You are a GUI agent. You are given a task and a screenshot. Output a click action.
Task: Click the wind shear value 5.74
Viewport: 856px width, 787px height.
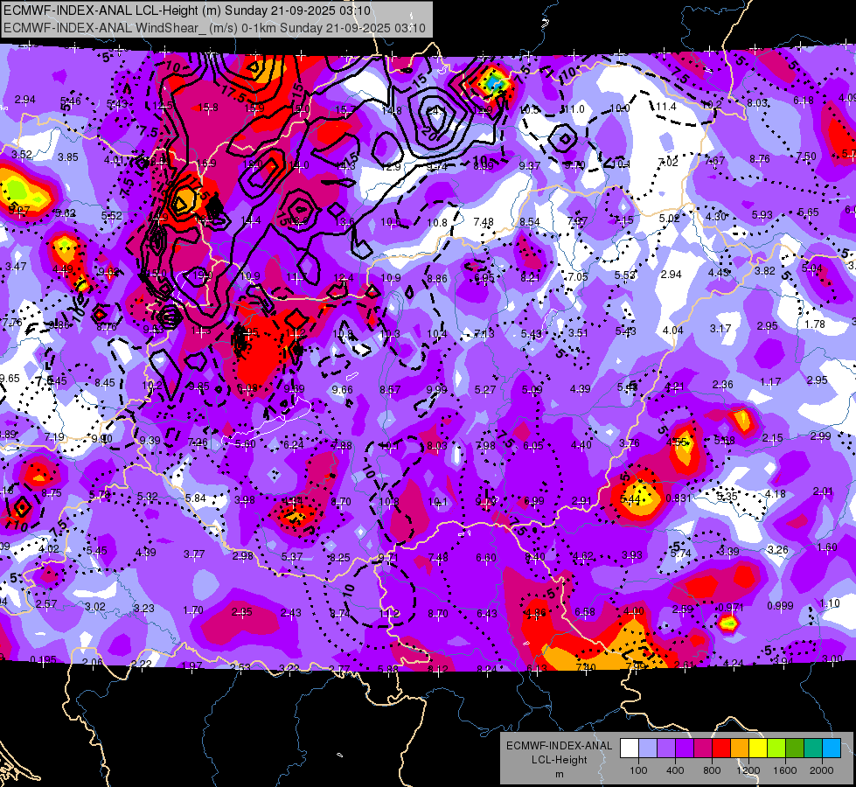(x=681, y=553)
